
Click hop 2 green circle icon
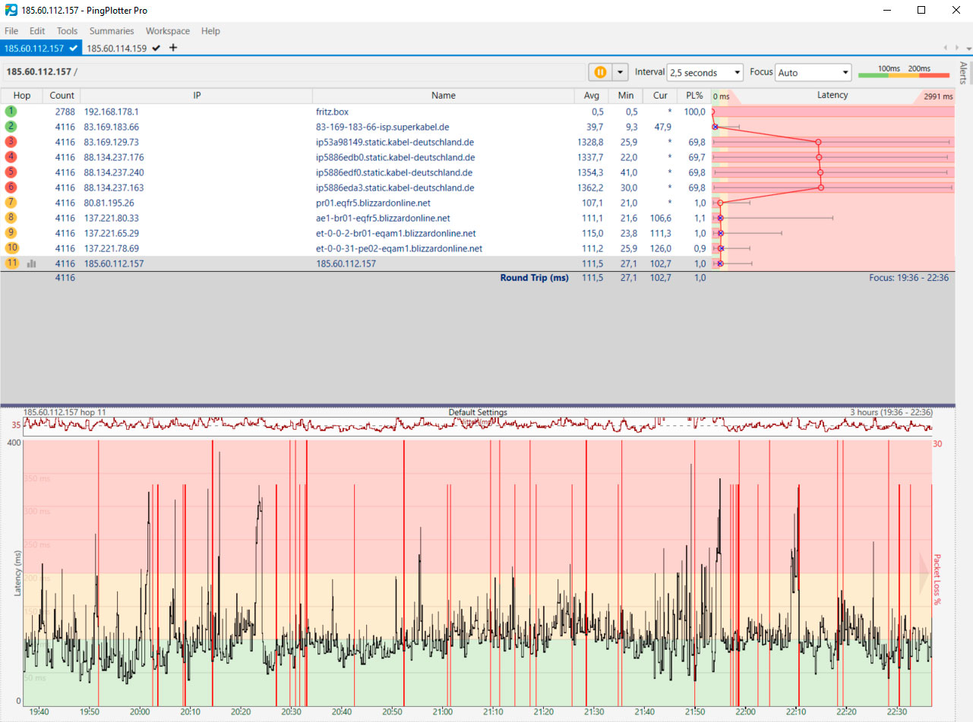(x=11, y=127)
